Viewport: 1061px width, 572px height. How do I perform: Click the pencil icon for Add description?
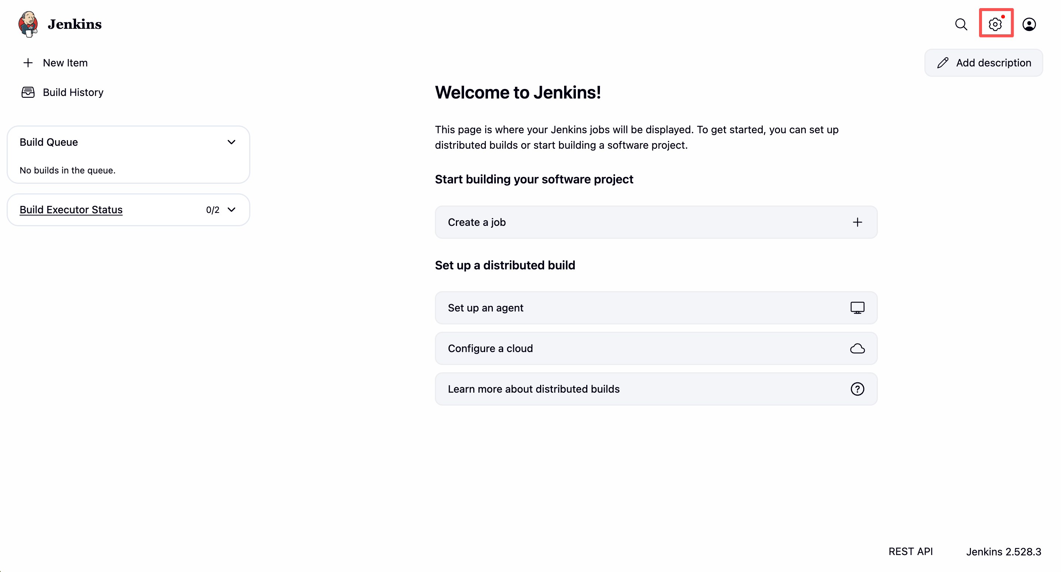point(943,63)
